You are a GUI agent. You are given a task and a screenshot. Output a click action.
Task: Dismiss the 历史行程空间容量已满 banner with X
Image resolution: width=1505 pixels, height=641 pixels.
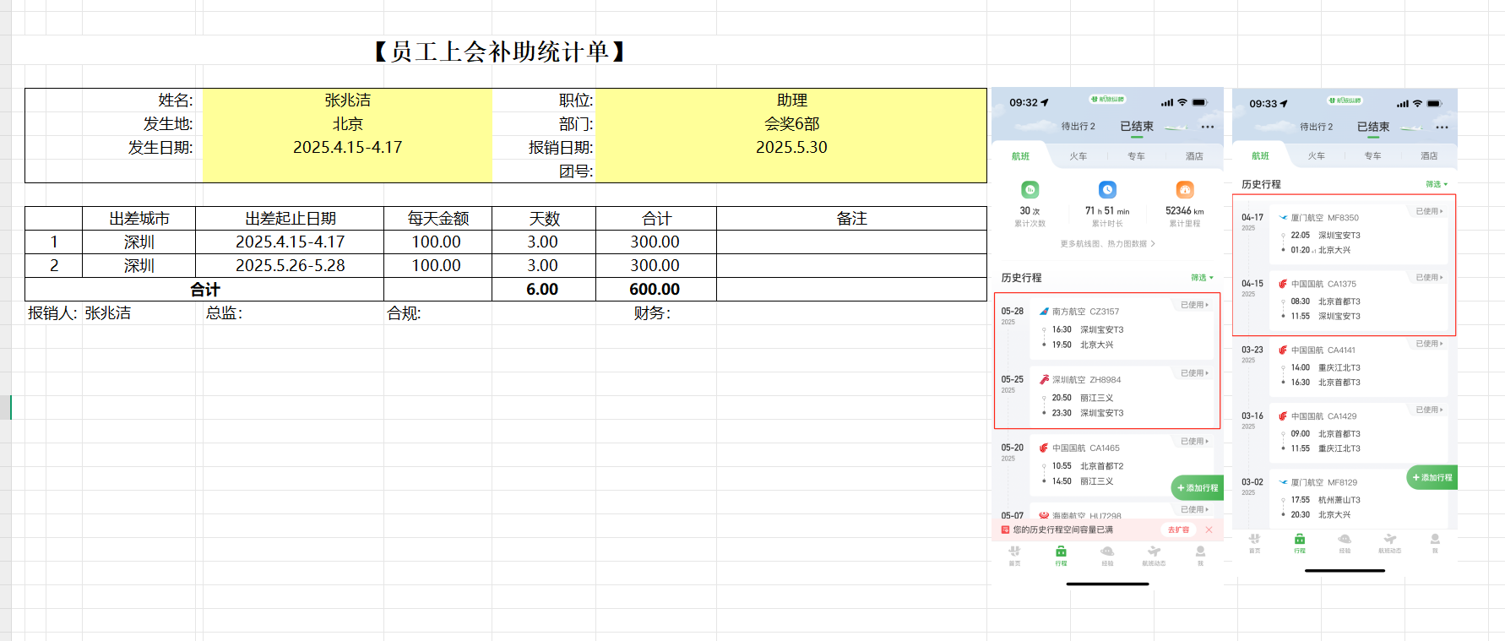click(1209, 530)
